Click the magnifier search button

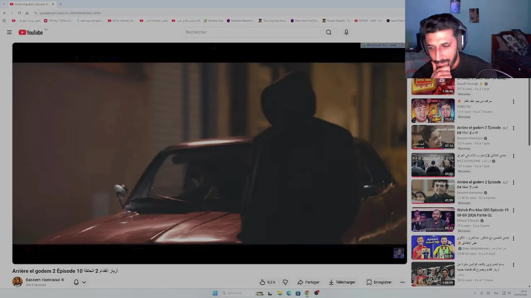329,32
